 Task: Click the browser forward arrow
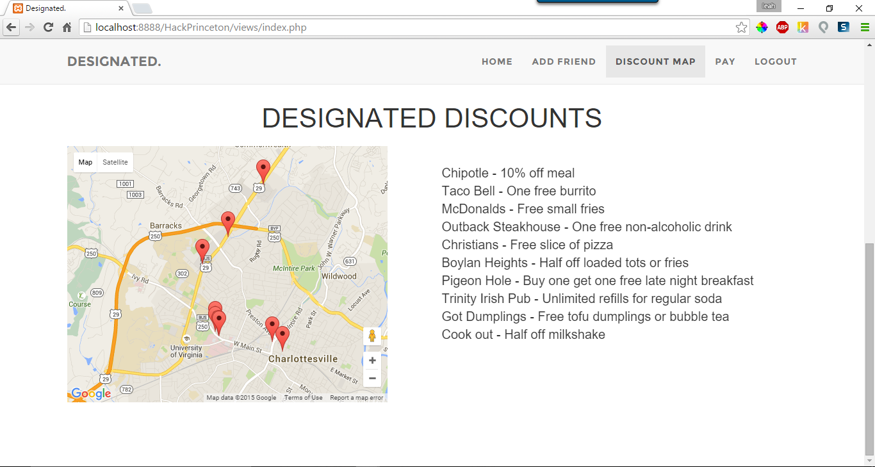click(29, 28)
